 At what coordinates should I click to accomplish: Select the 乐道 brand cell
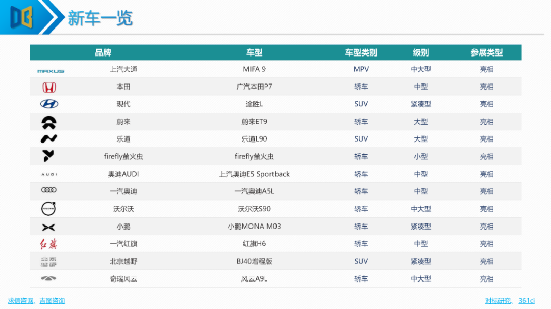tap(123, 139)
